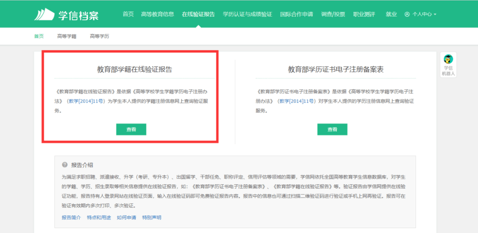Open the 学信机器人 robot assistant
Screen dimensions: 478x233
448,65
